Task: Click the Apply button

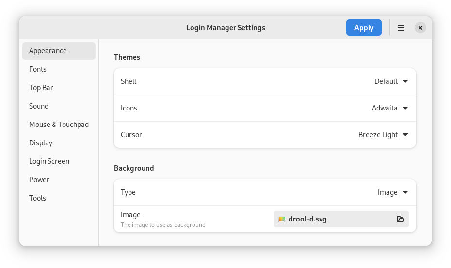Action: point(364,28)
